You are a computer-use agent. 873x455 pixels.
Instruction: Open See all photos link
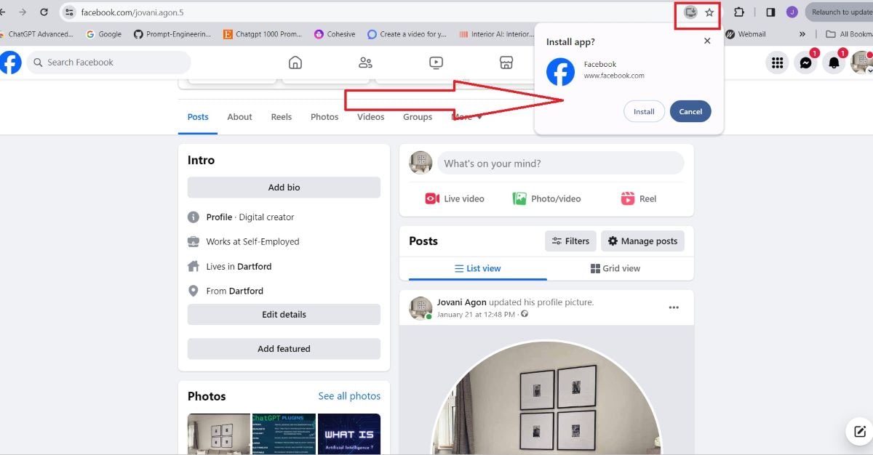pyautogui.click(x=349, y=395)
